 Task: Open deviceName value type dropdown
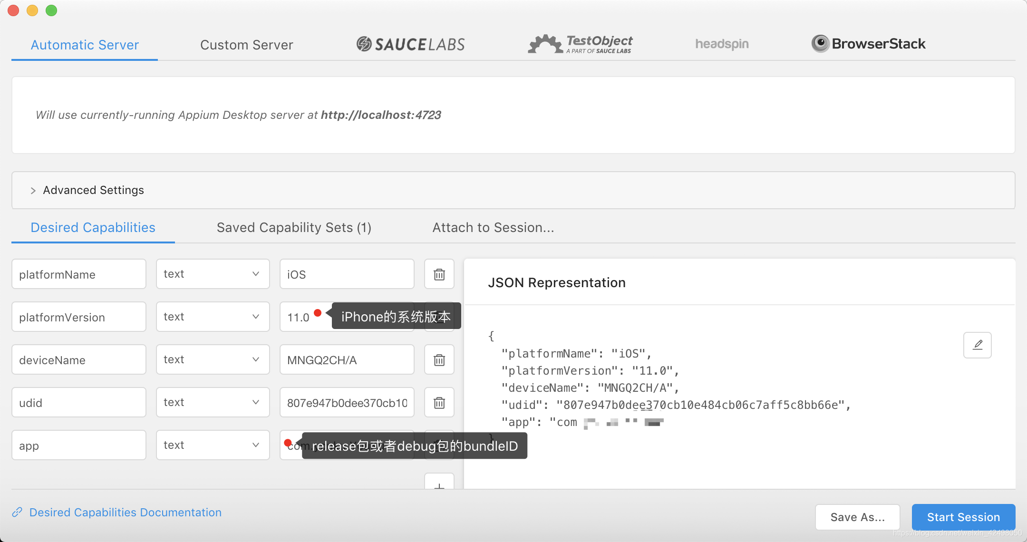[213, 359]
